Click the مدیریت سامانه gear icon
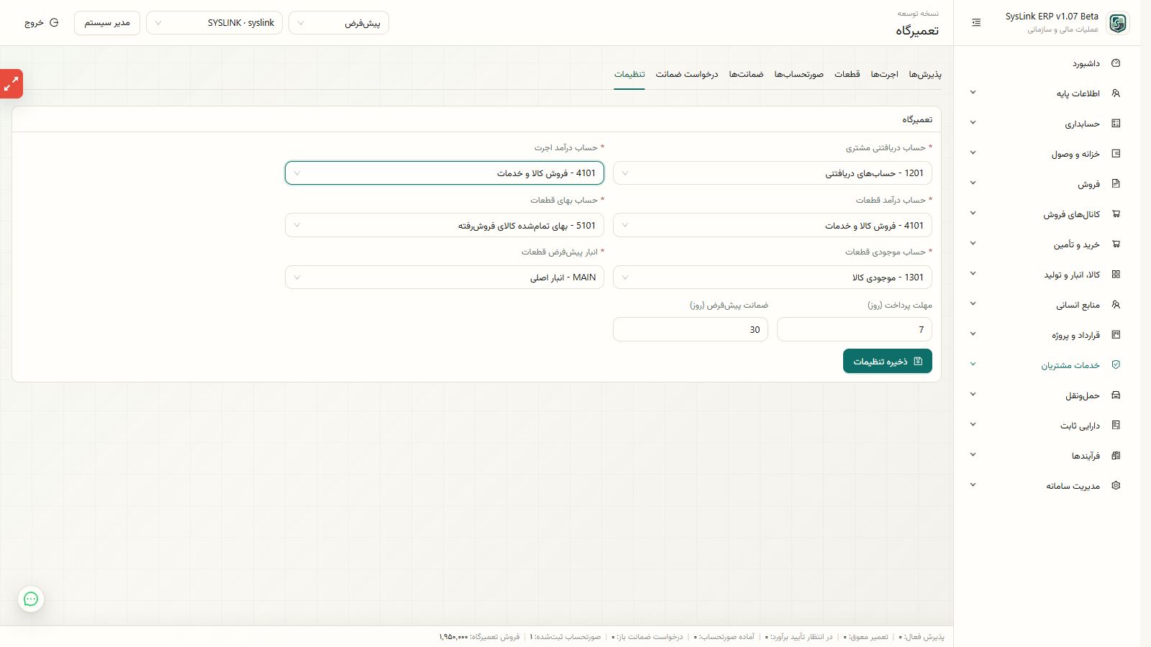This screenshot has height=647, width=1151. point(1116,486)
